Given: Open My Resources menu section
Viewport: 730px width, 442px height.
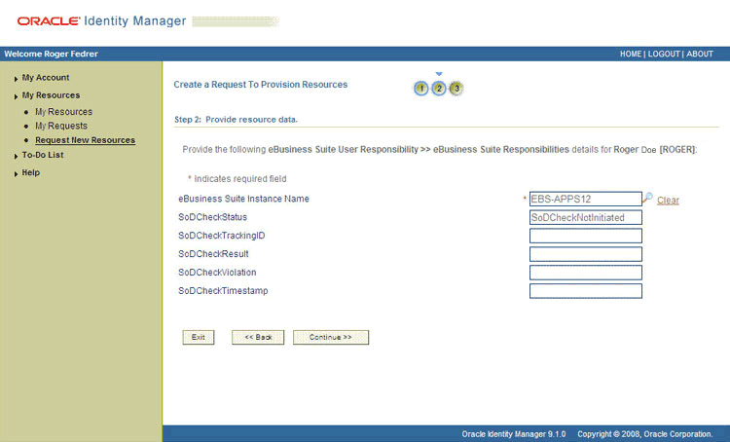Looking at the screenshot, I should 51,95.
